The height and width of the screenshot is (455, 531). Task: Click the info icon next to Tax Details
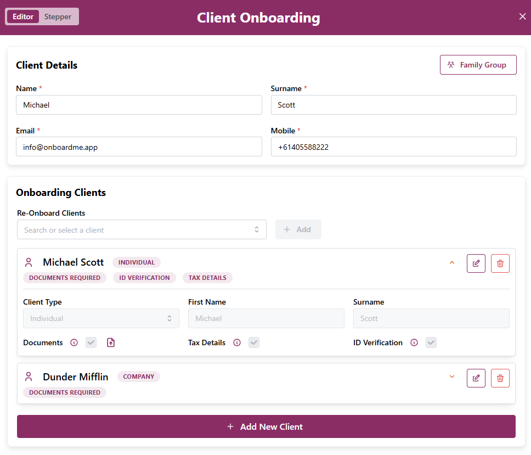237,342
